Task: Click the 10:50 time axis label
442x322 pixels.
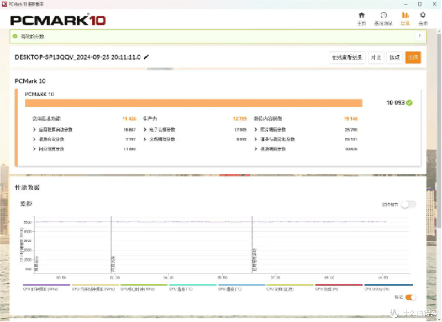Action: [x=383, y=277]
